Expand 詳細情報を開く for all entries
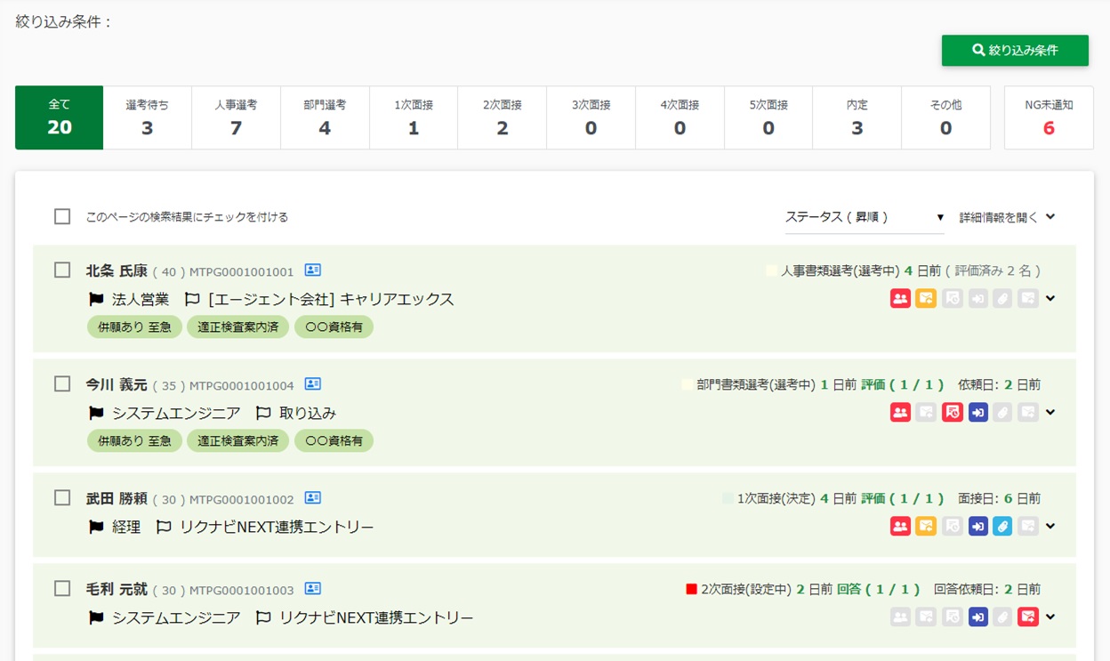 1007,217
